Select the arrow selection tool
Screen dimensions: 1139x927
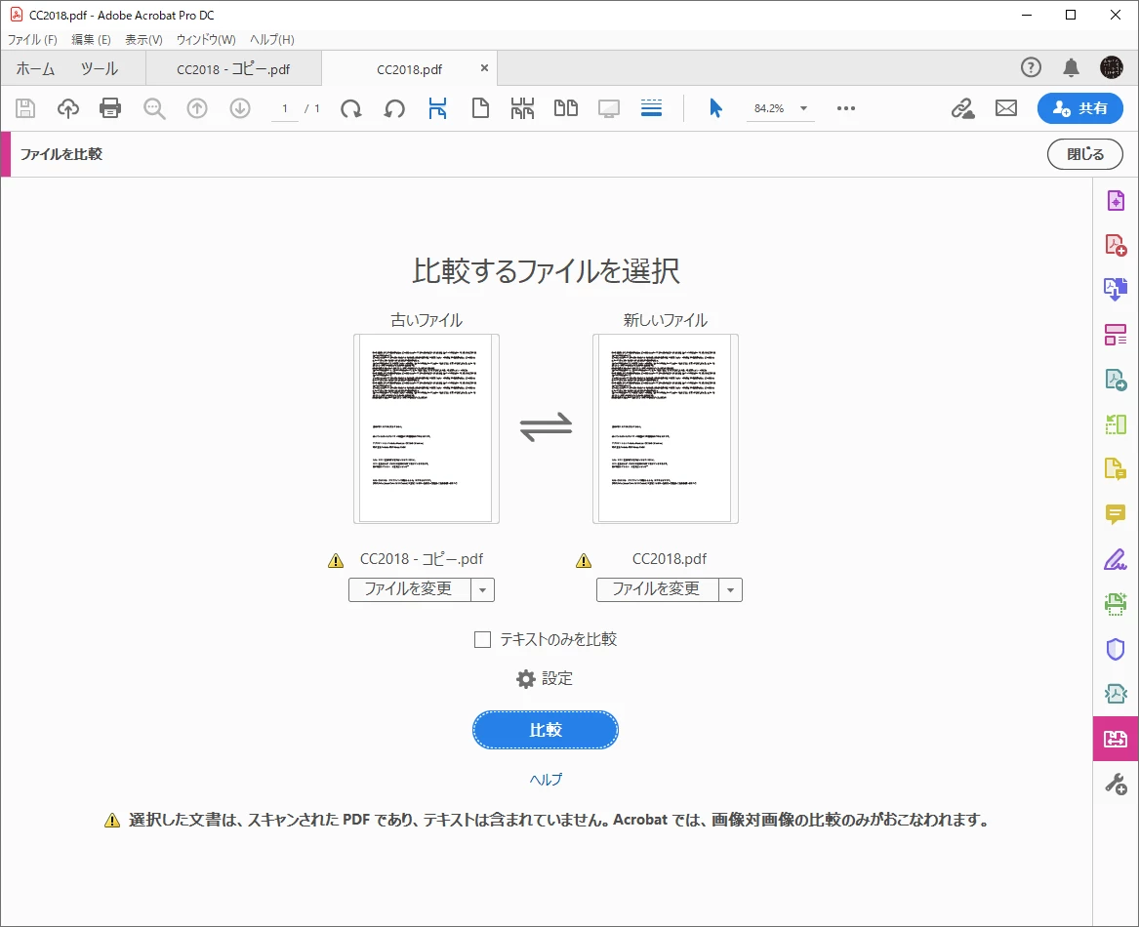[715, 108]
